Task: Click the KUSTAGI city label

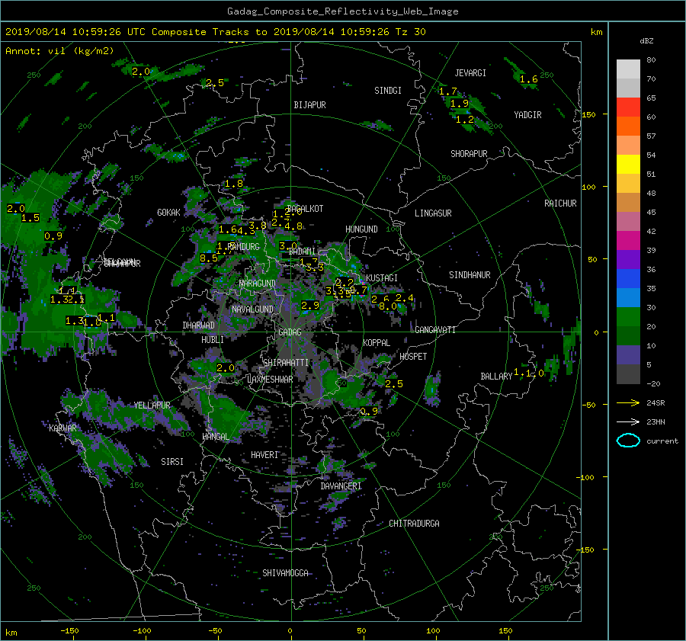Action: point(382,278)
